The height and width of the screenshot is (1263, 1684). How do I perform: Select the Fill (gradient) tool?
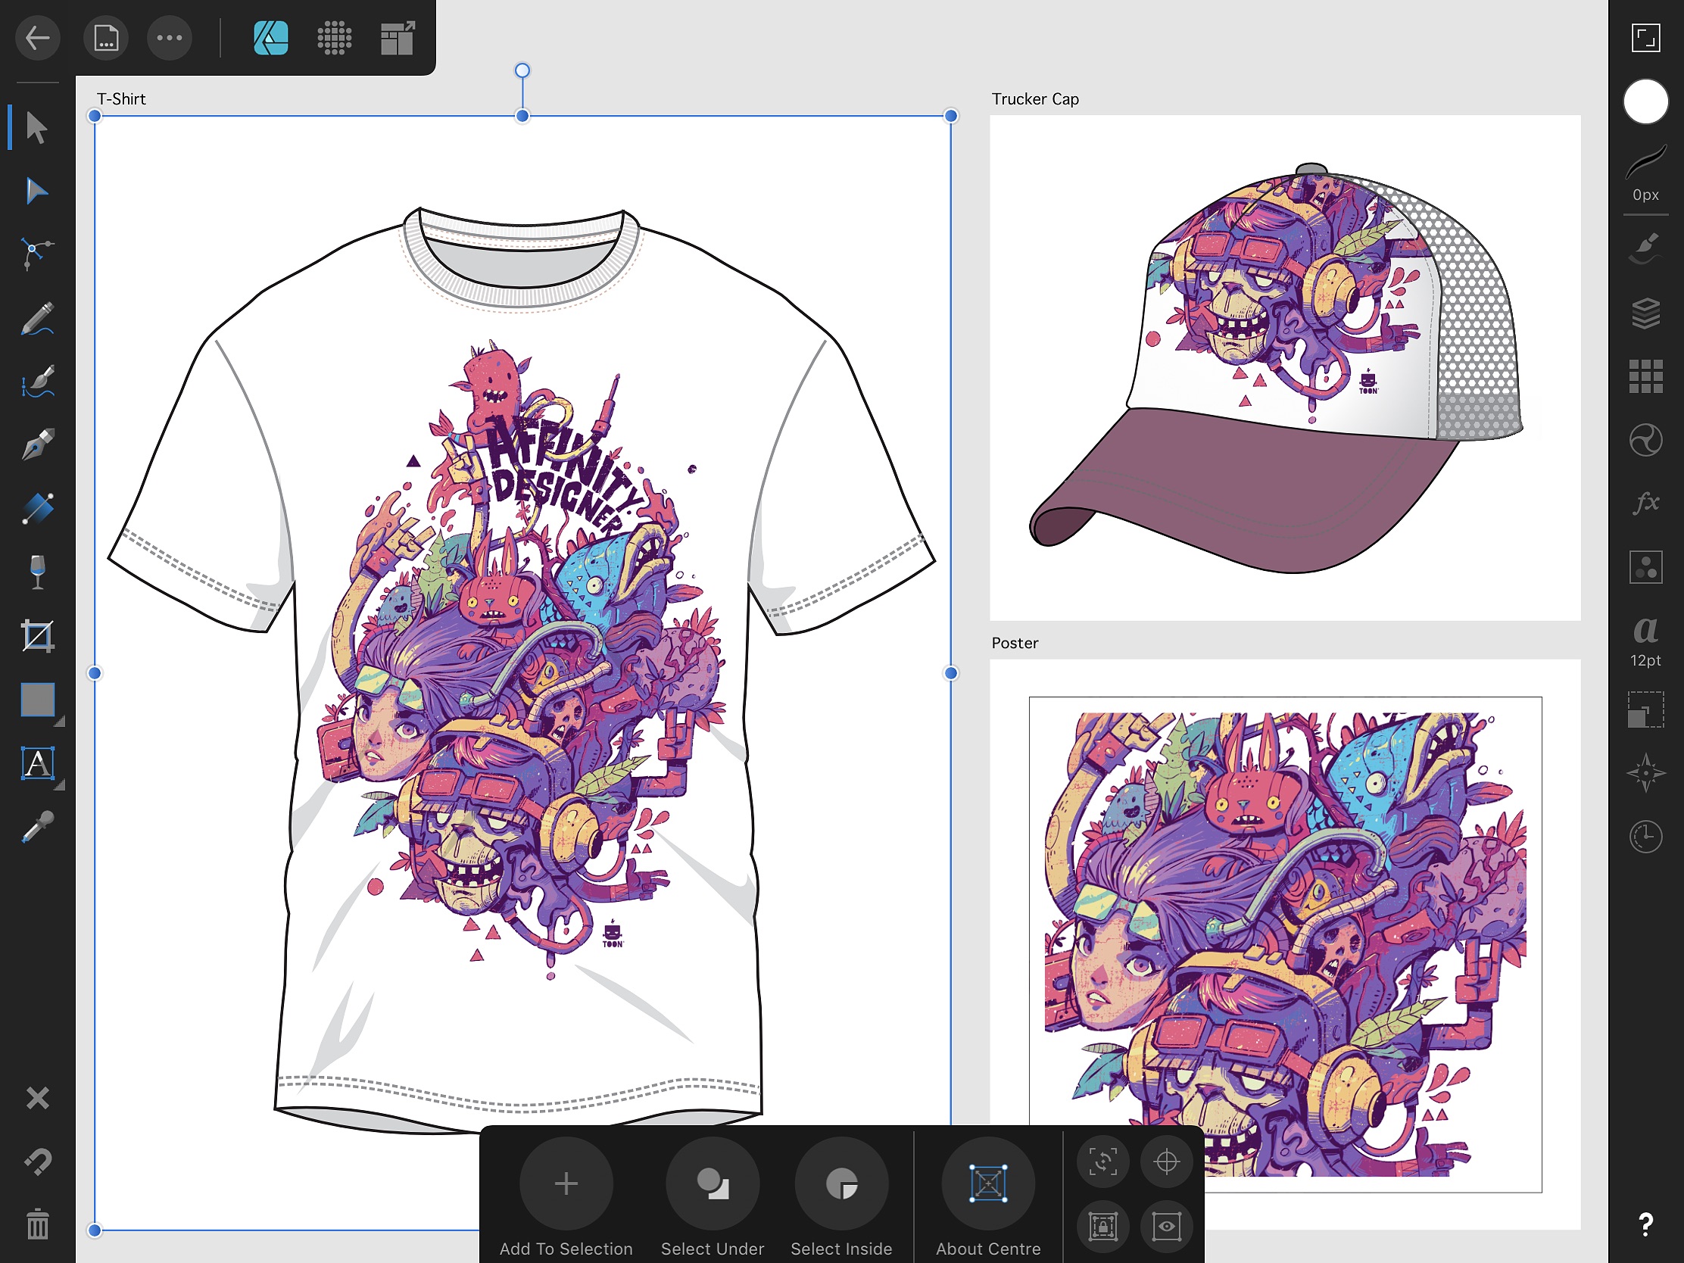[x=36, y=509]
